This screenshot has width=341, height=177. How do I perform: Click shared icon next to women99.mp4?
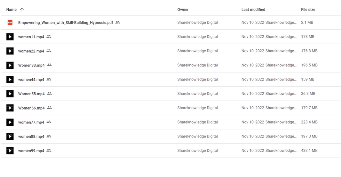pos(49,150)
